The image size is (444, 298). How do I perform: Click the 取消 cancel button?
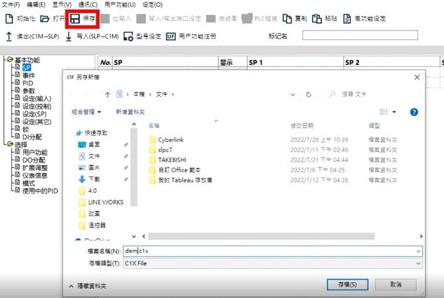(x=396, y=284)
